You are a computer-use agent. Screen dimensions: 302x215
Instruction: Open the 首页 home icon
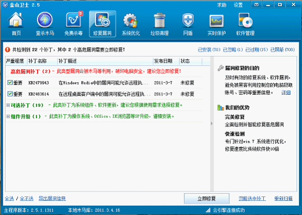coord(16,24)
